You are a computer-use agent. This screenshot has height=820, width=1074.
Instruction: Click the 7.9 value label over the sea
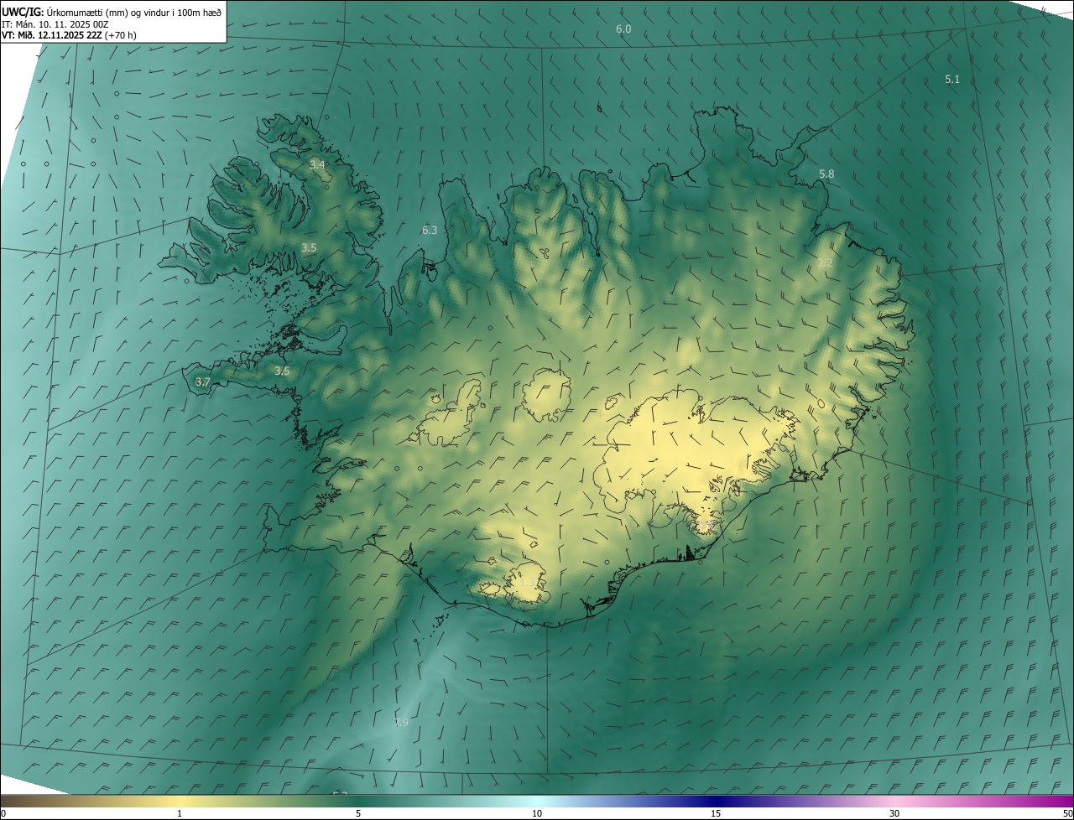pyautogui.click(x=401, y=722)
